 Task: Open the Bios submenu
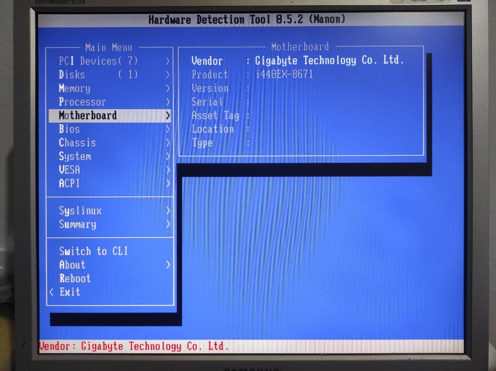[69, 129]
